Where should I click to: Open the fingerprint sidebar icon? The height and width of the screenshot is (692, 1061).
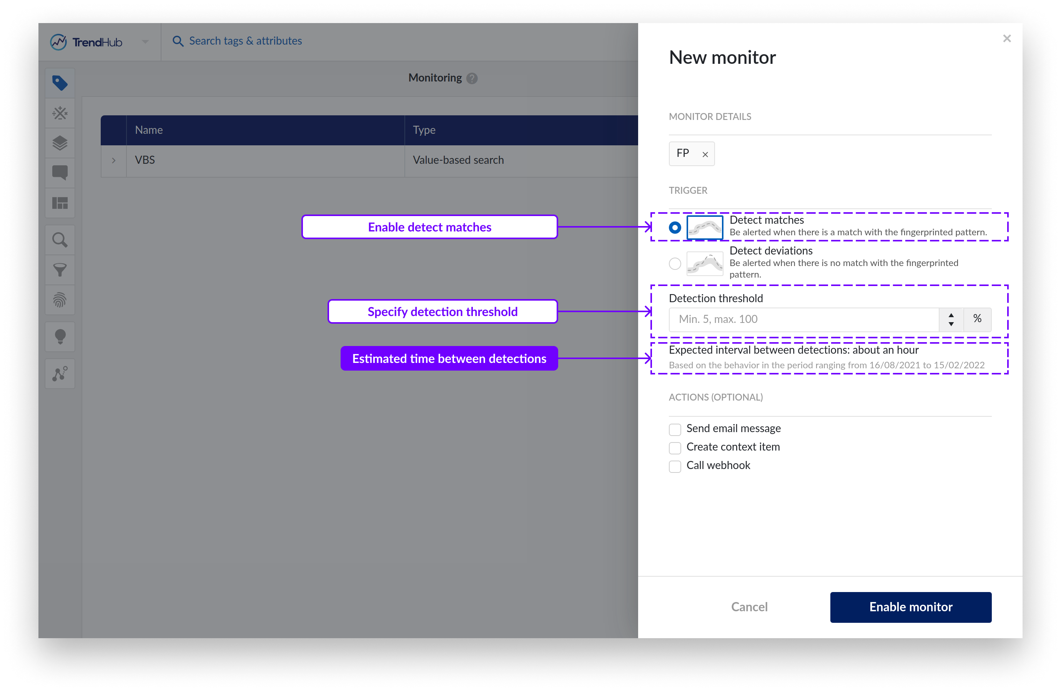(60, 300)
